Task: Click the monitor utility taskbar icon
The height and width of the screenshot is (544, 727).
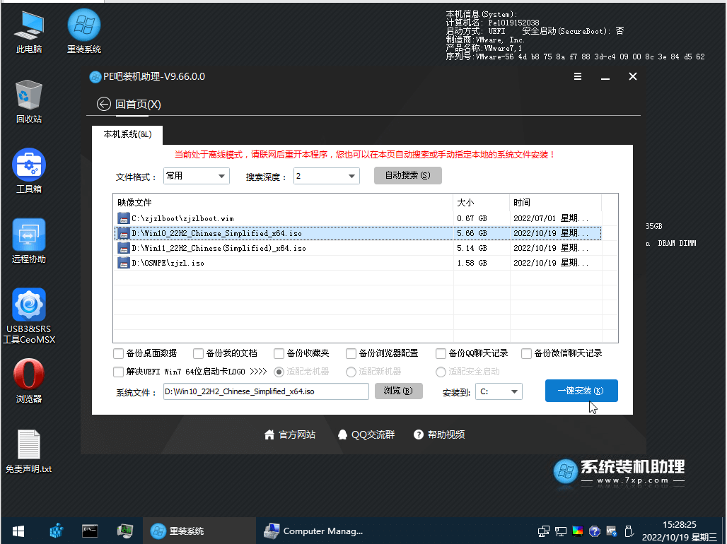Action: pos(124,531)
